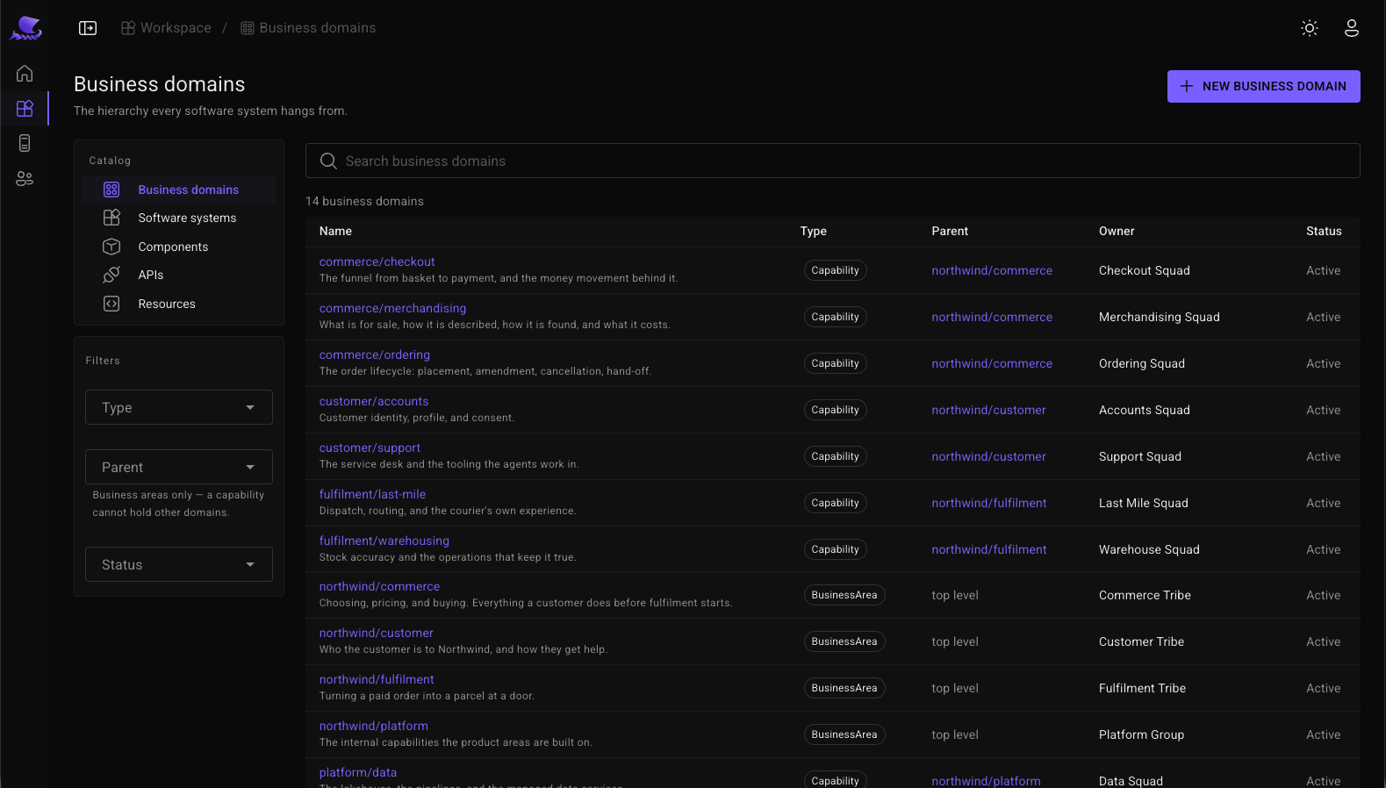Open the platform/data domain
This screenshot has height=788, width=1386.
coord(358,772)
